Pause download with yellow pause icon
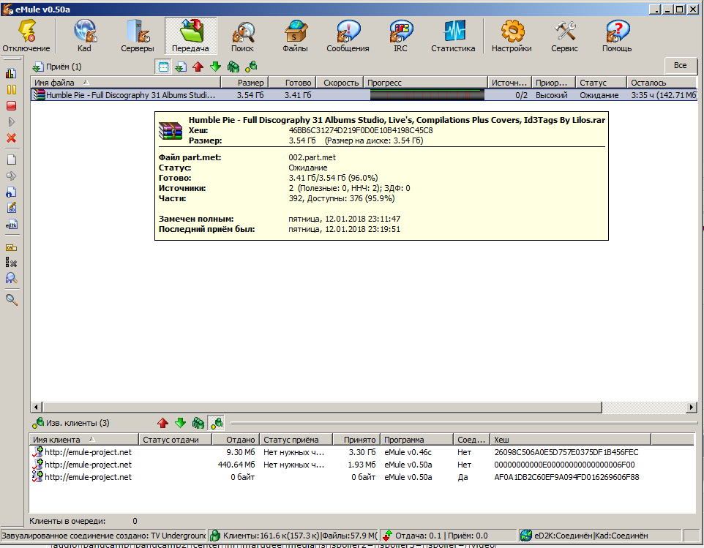 pyautogui.click(x=11, y=89)
